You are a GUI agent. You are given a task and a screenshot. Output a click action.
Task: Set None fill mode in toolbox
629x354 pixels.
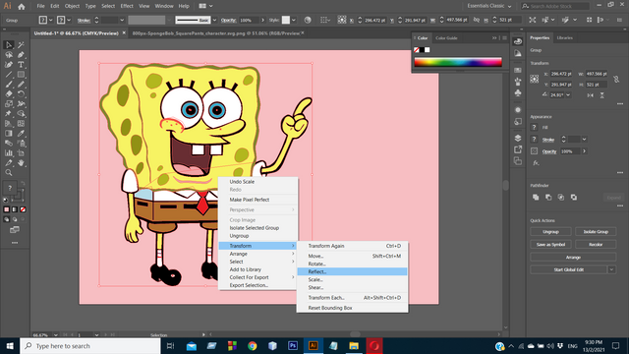pos(23,209)
